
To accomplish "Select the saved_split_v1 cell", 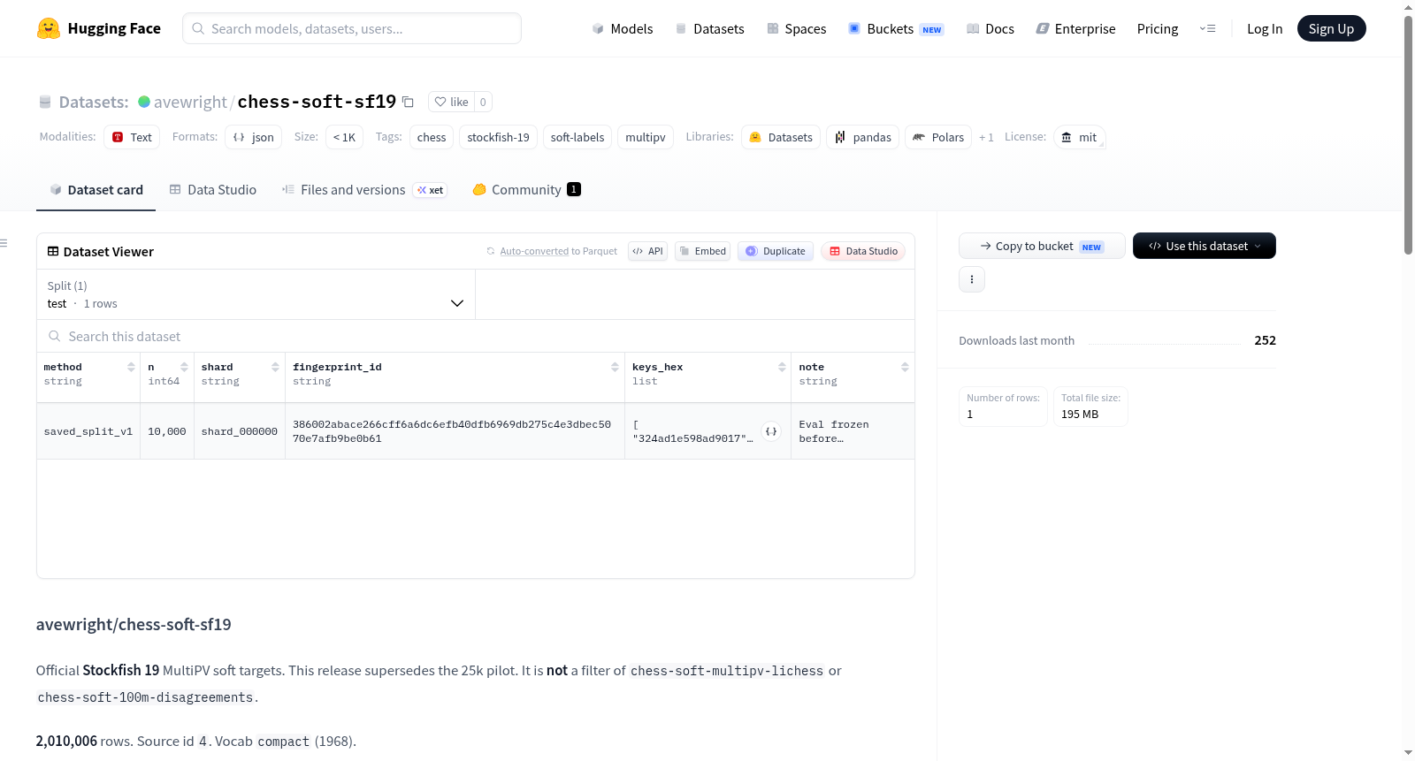I will (x=88, y=431).
